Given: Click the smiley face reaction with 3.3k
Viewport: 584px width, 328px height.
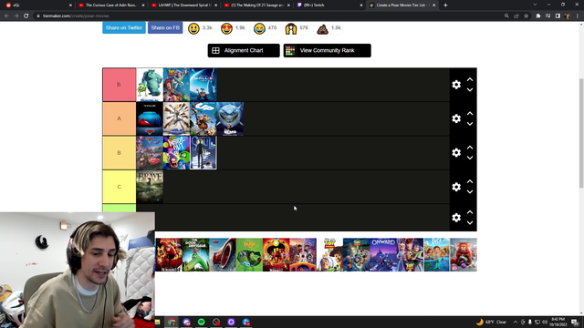Looking at the screenshot, I should pos(193,28).
